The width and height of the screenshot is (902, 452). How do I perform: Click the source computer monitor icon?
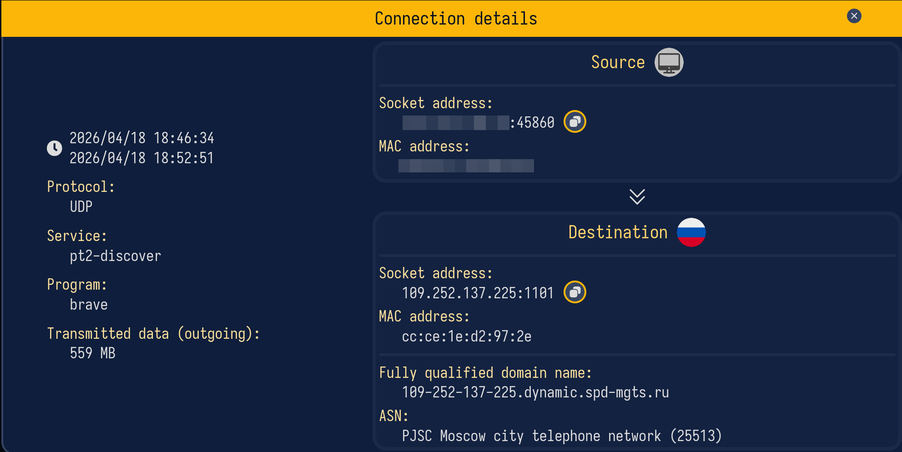pyautogui.click(x=668, y=62)
